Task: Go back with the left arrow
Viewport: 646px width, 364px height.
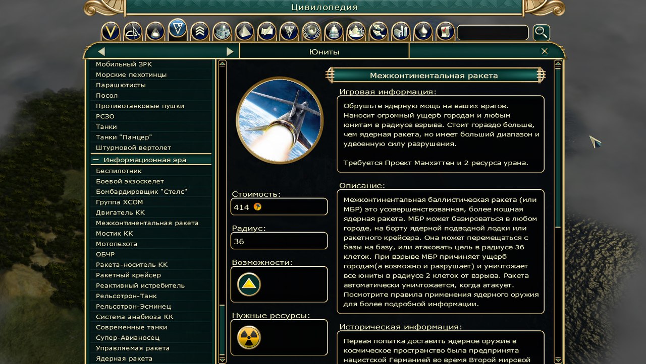Action: pos(101,51)
